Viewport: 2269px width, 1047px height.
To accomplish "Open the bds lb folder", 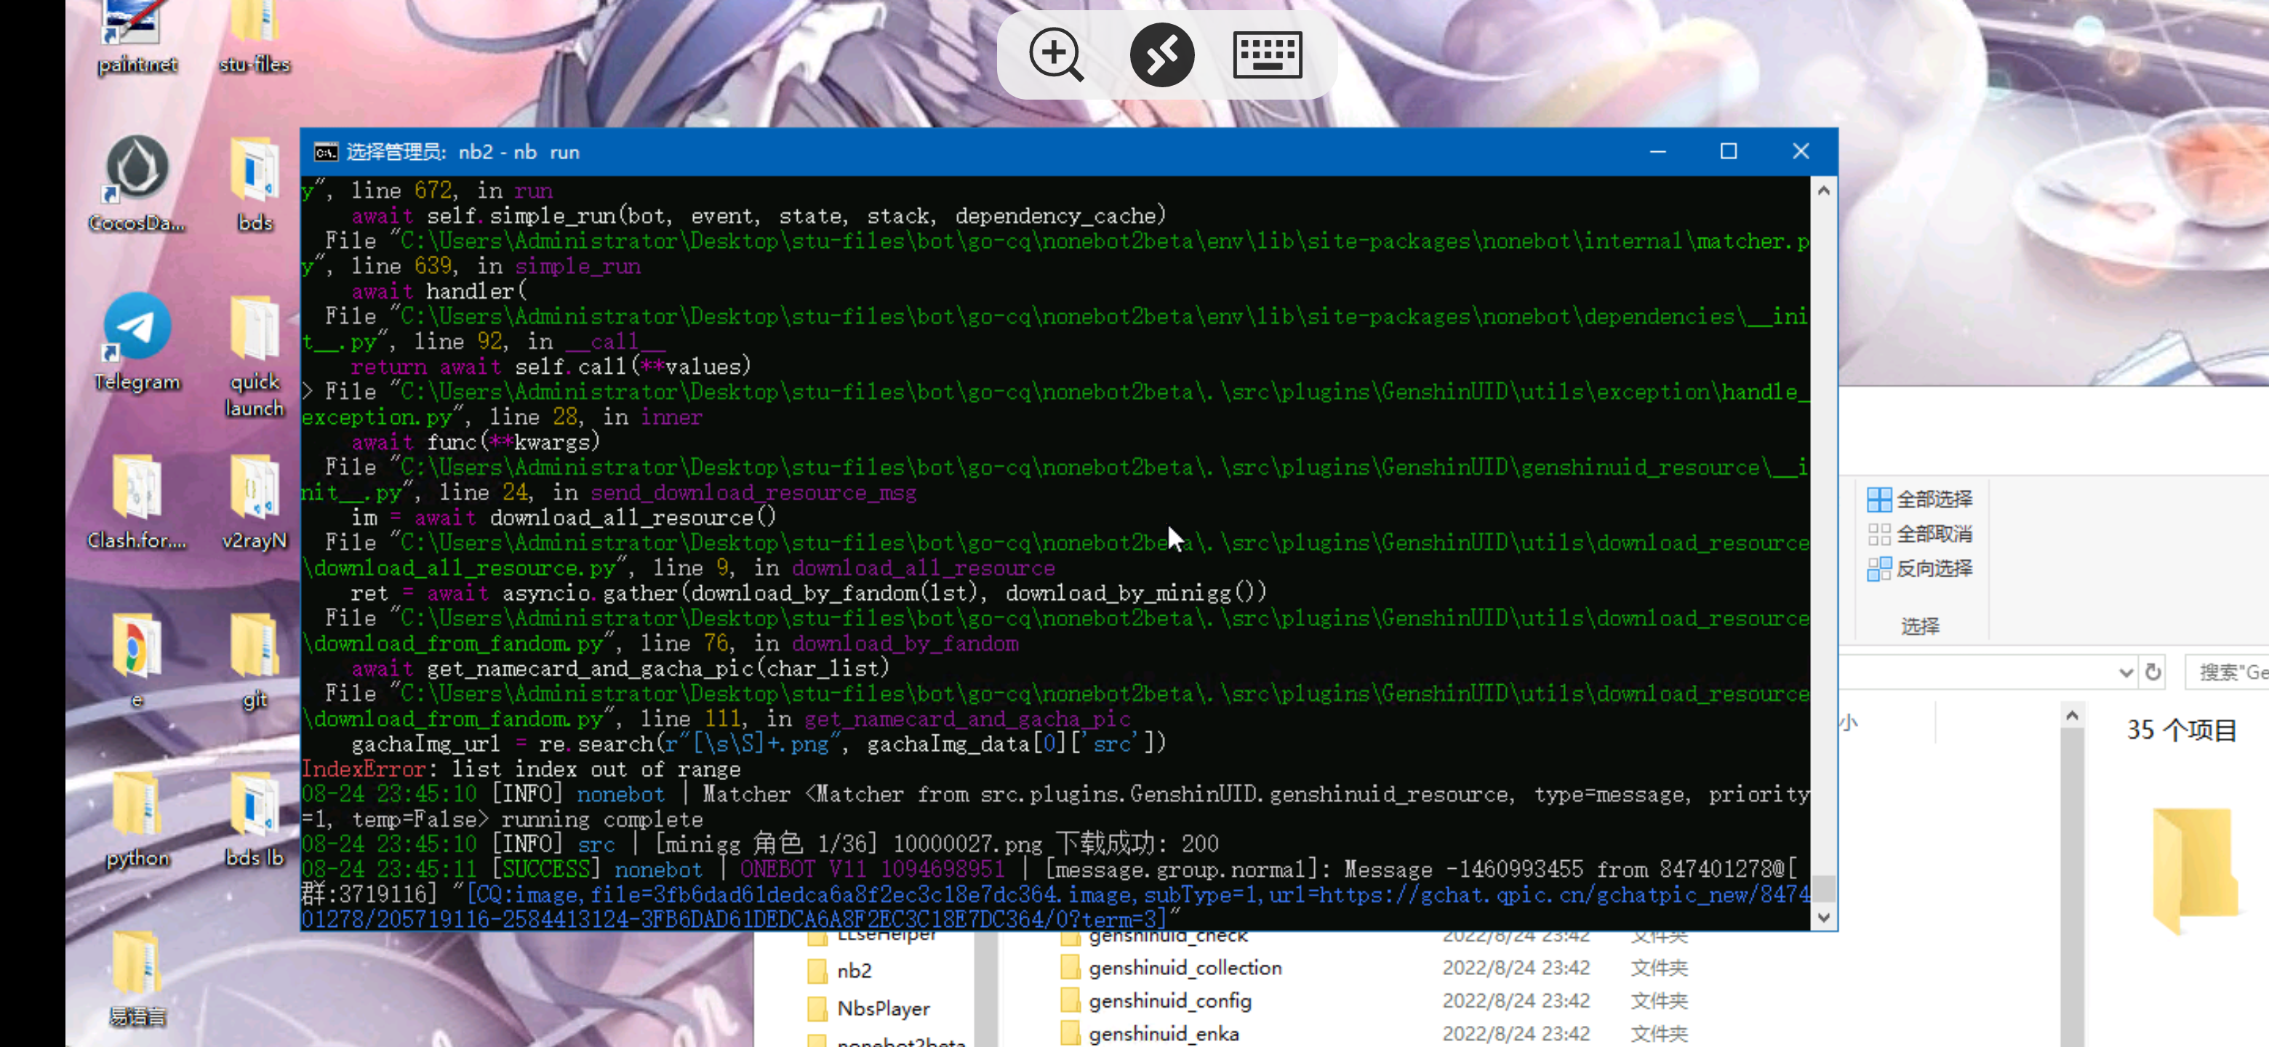I will point(255,819).
